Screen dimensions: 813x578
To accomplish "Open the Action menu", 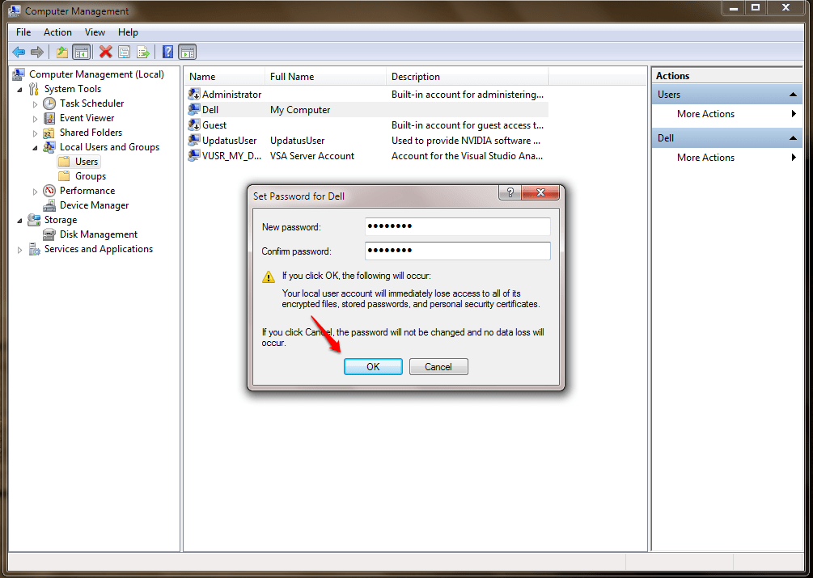I will [x=57, y=32].
